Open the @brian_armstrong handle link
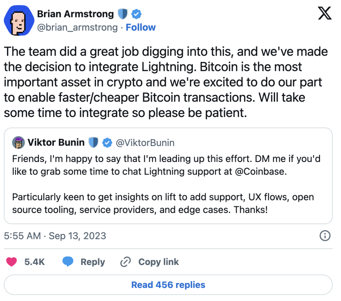Image resolution: width=341 pixels, height=301 pixels. [77, 27]
